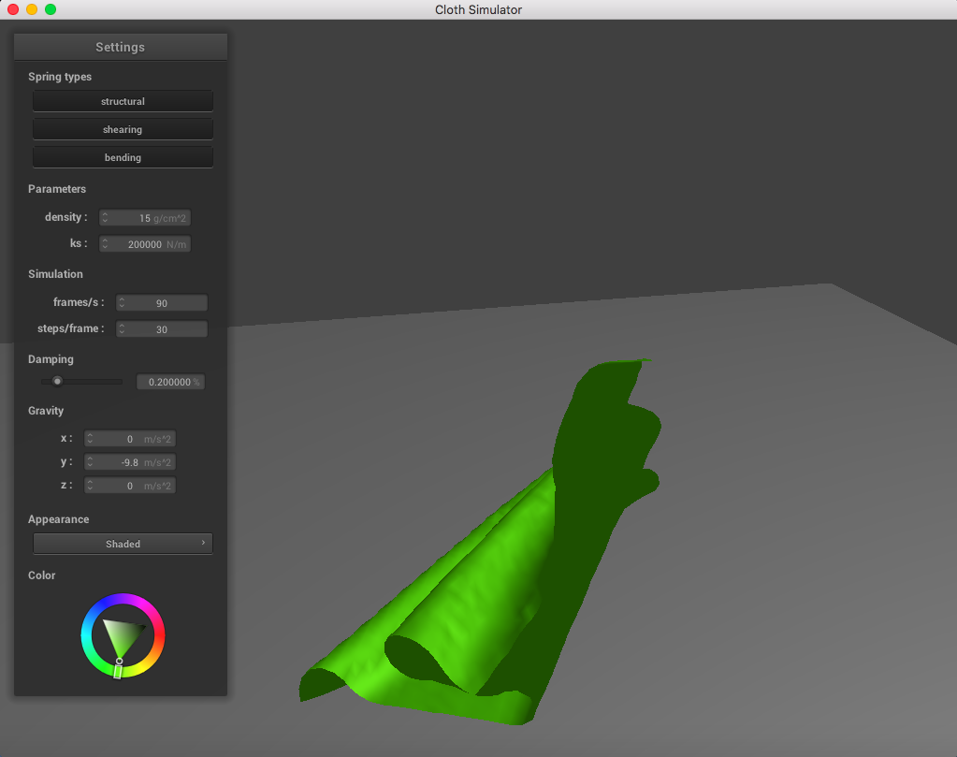957x757 pixels.
Task: Click the steps/frame stepper arrows
Action: [122, 329]
